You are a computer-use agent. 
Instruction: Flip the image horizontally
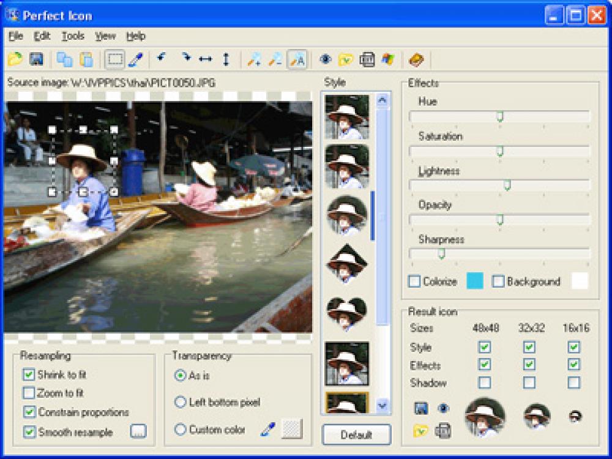[204, 58]
